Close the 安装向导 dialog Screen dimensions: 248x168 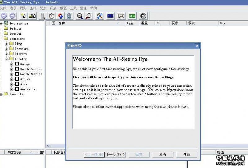[x=197, y=46]
